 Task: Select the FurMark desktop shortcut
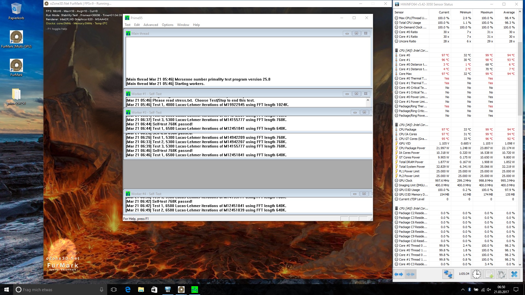pos(16,68)
